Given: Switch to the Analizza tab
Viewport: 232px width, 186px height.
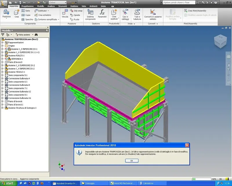Looking at the screenshot, I should point(51,6).
